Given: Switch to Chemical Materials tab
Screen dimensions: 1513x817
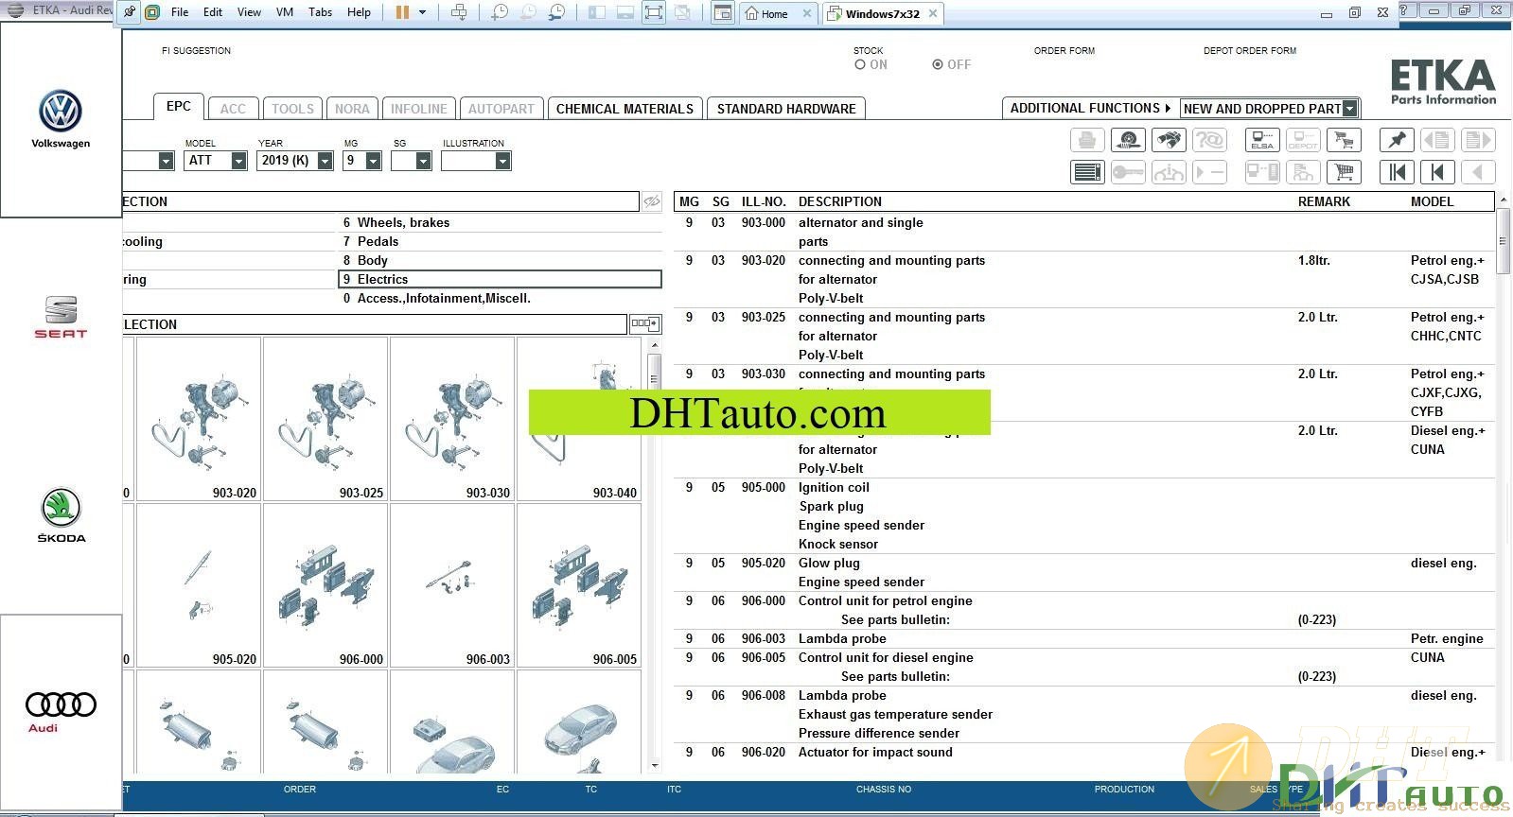Looking at the screenshot, I should point(625,109).
